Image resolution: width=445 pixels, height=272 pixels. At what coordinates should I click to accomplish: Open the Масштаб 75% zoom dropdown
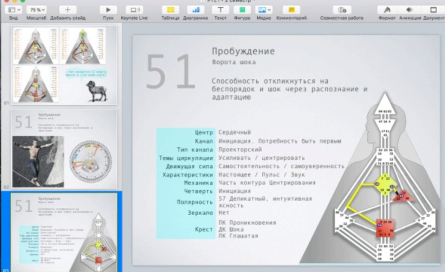(36, 10)
